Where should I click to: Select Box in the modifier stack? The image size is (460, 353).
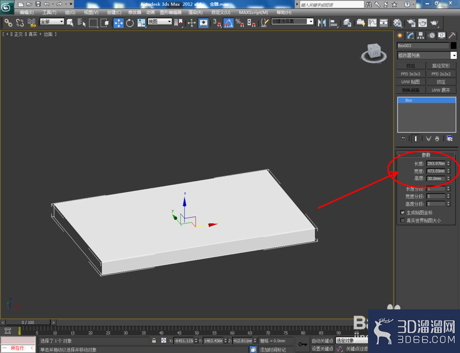426,100
